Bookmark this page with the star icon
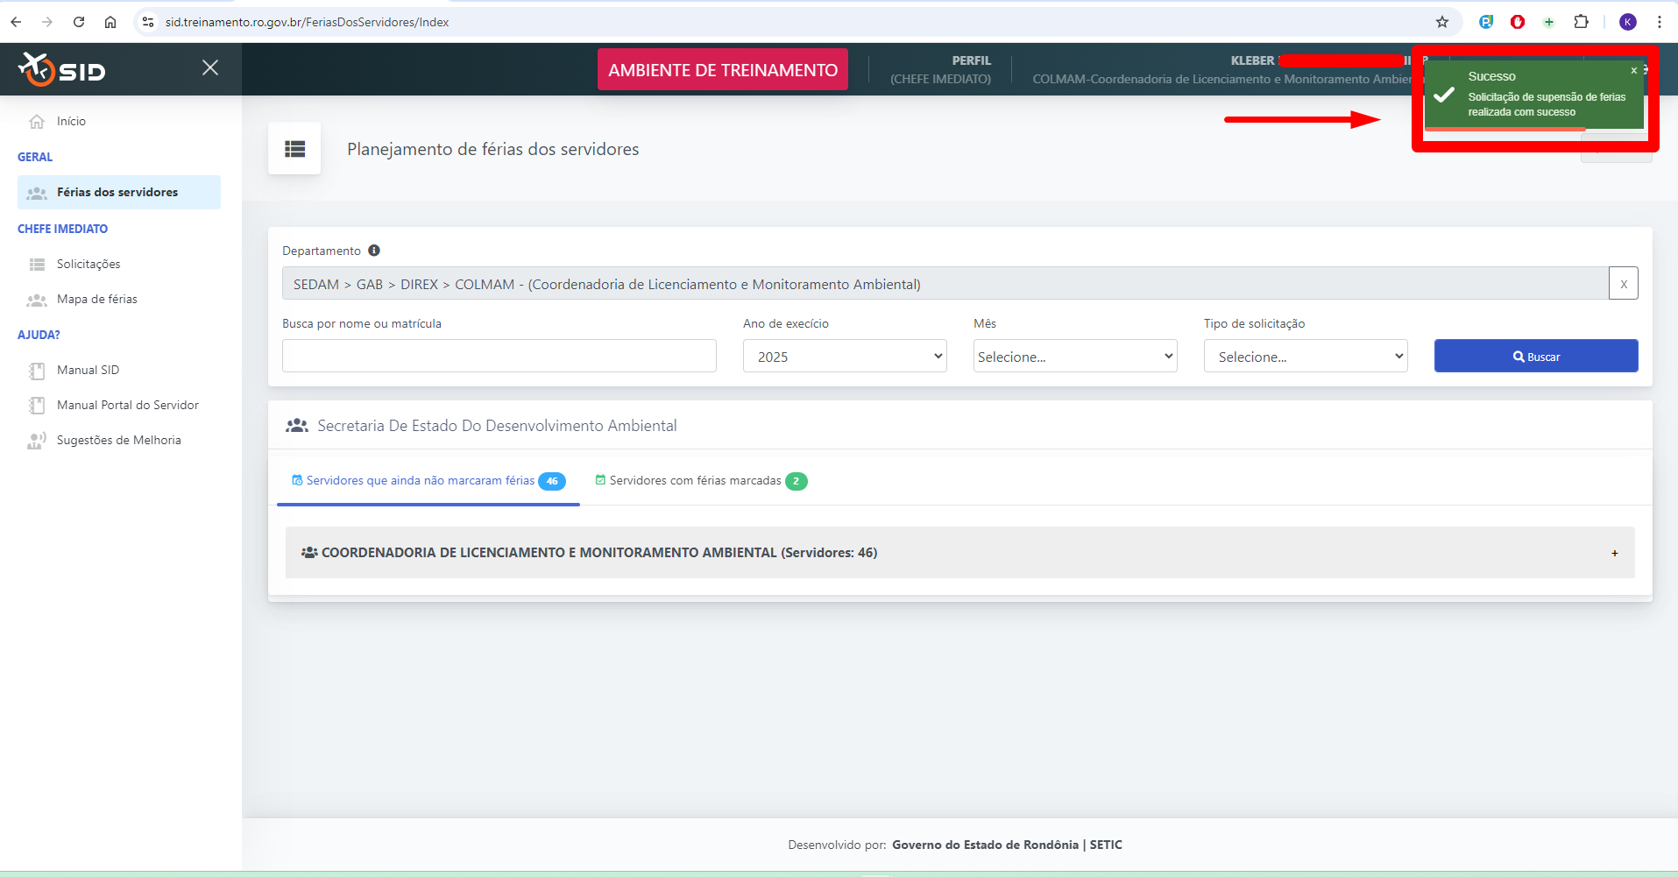This screenshot has height=877, width=1678. point(1442,22)
